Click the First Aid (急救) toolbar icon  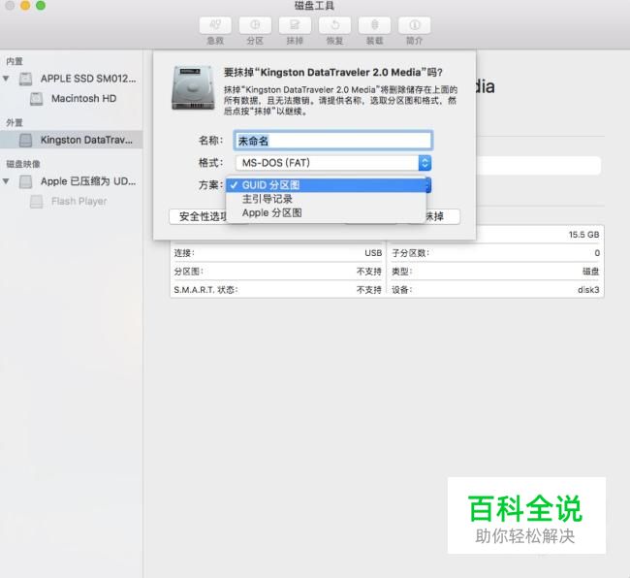[x=215, y=26]
